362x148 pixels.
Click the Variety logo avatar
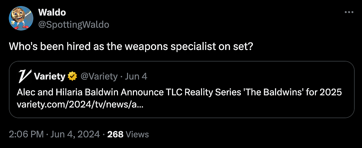click(24, 76)
